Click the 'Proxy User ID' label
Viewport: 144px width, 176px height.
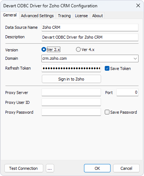17,102
